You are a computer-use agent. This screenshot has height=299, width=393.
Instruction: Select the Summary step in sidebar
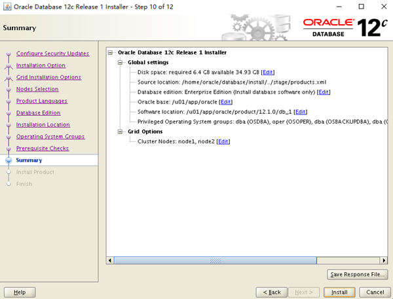pyautogui.click(x=29, y=160)
